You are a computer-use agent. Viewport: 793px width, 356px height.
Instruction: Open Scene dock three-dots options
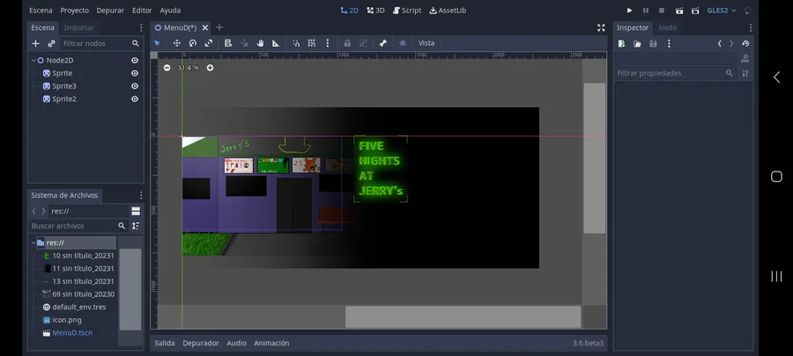coord(141,28)
